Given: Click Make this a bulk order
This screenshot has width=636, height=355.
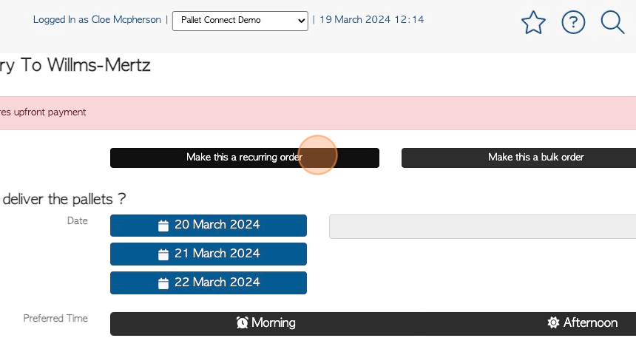Looking at the screenshot, I should [x=518, y=158].
